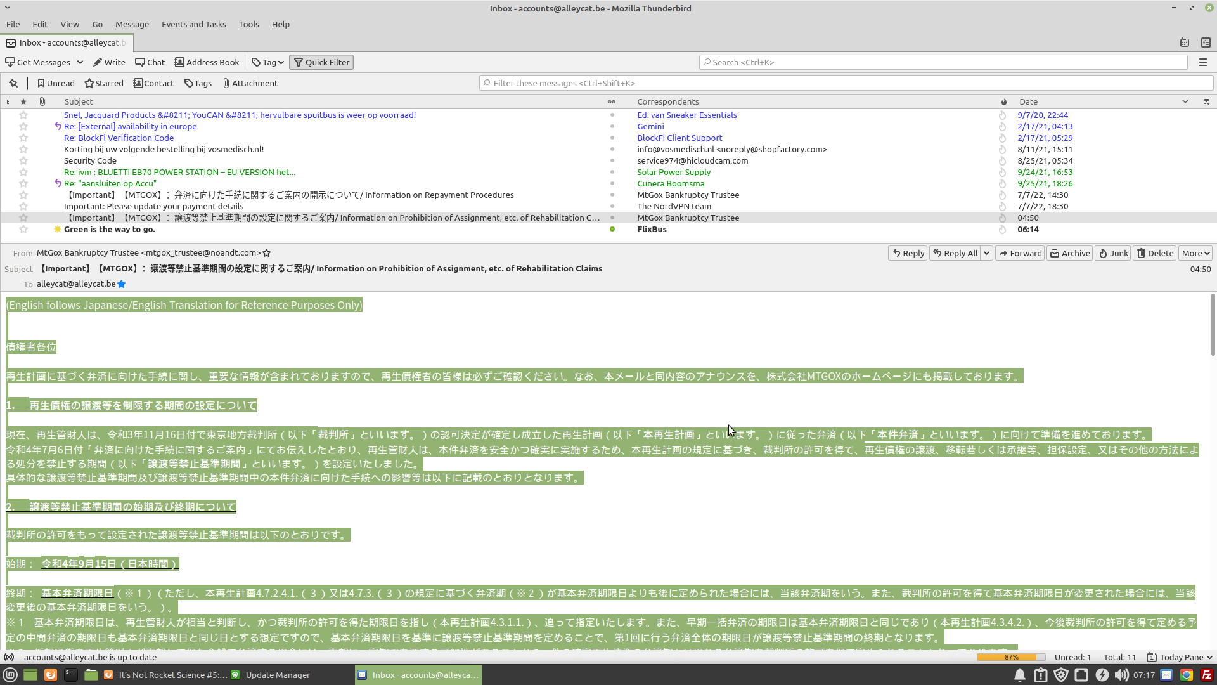The width and height of the screenshot is (1217, 685).
Task: Click in the Filter these messages field
Action: (846, 83)
